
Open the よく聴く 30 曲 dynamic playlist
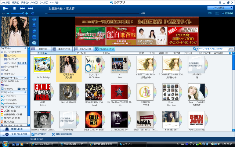click(8, 111)
